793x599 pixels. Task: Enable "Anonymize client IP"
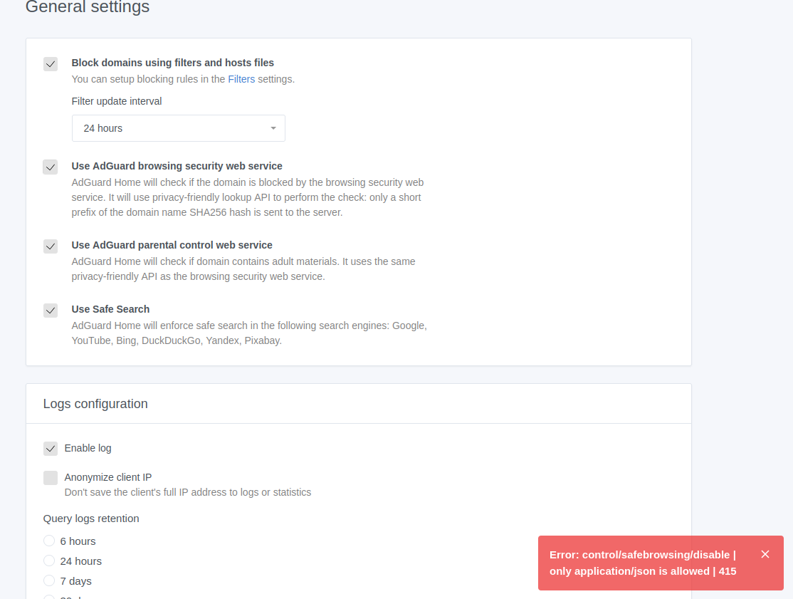[x=50, y=477]
